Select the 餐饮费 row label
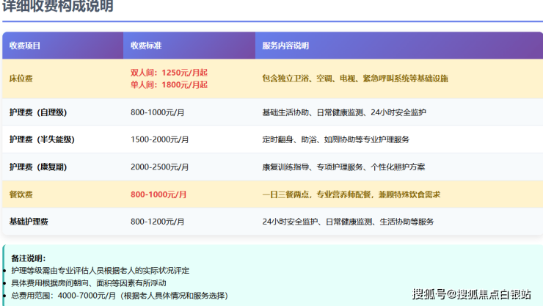The width and height of the screenshot is (543, 306). [x=21, y=194]
